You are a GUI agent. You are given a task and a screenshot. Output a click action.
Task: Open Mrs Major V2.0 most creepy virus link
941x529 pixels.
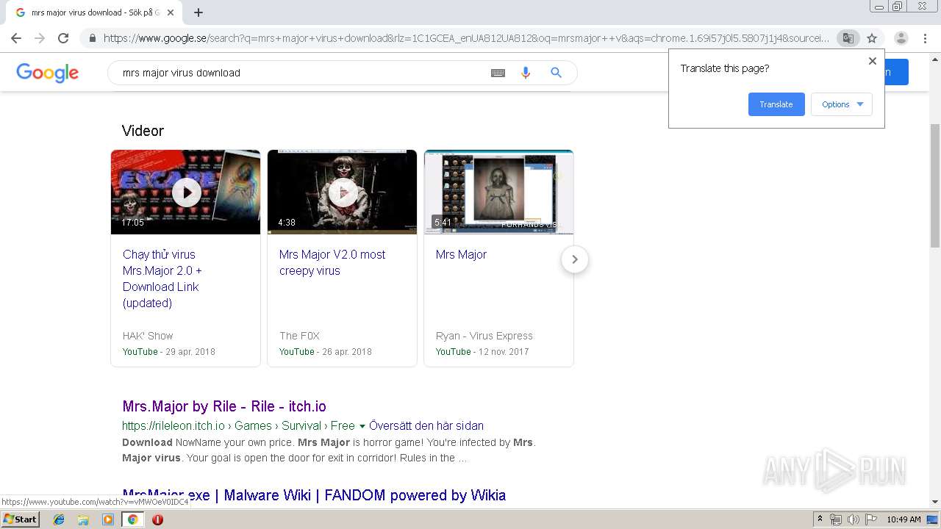(332, 262)
